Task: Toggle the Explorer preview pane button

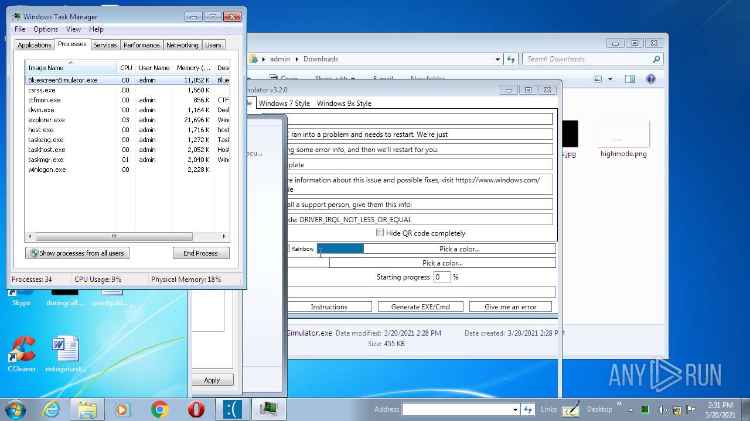Action: pos(630,79)
